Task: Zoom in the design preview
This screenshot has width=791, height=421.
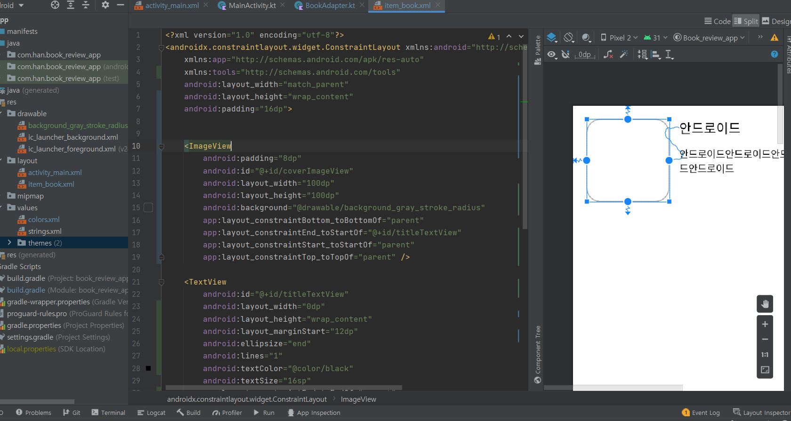Action: pos(765,324)
